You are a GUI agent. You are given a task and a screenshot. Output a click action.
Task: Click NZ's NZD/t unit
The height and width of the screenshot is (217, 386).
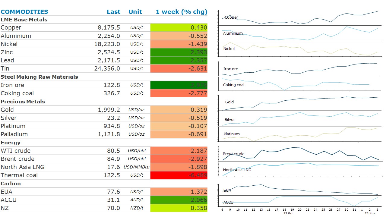[x=137, y=208]
